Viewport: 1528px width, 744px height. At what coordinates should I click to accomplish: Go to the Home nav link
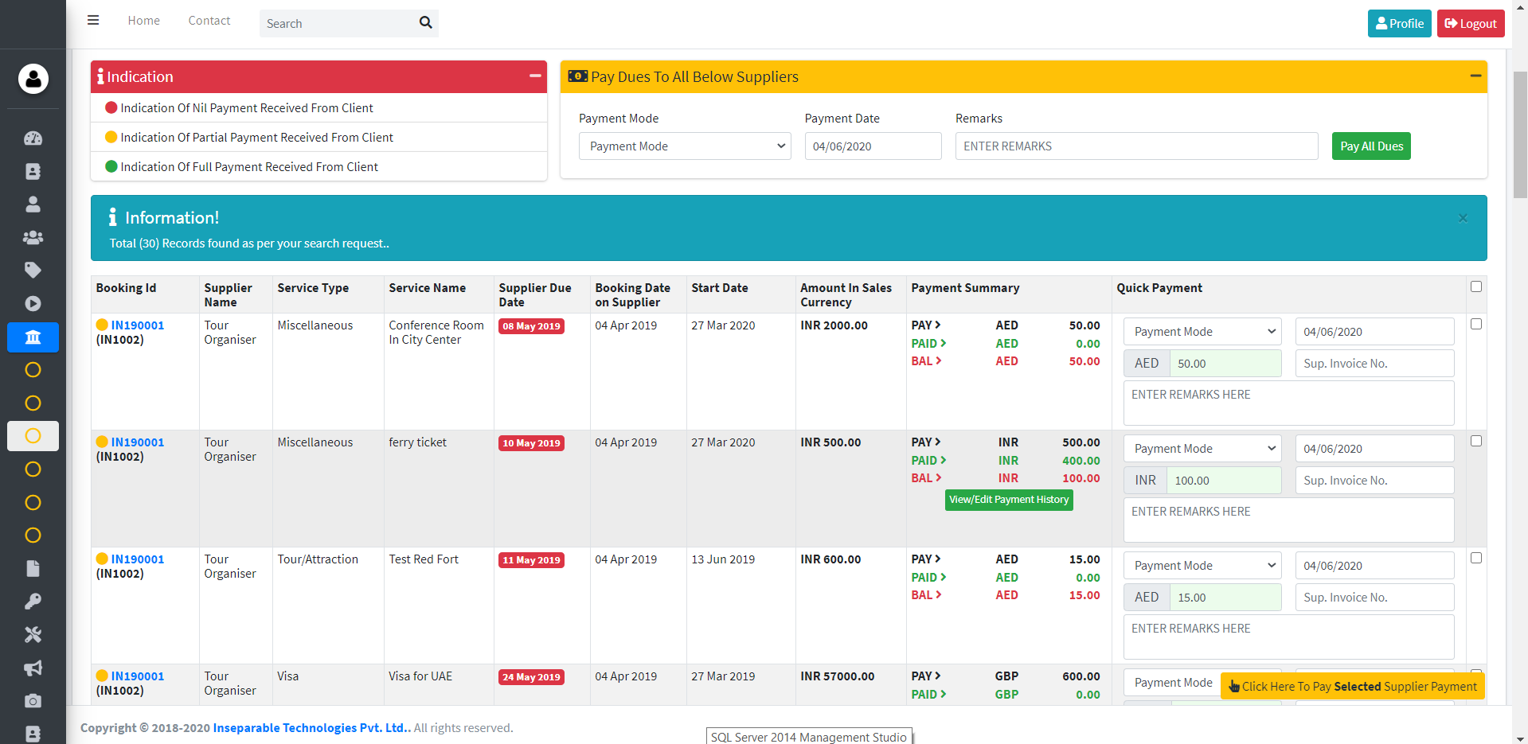tap(143, 21)
